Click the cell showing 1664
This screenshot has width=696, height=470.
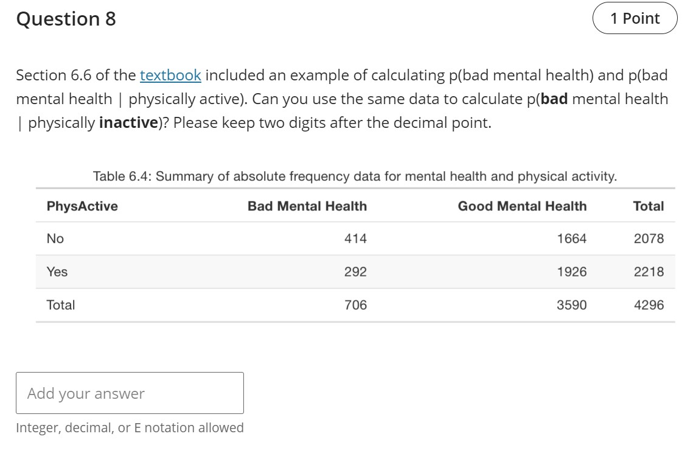point(572,239)
